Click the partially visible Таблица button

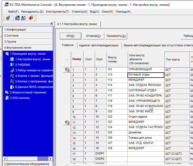187,36
